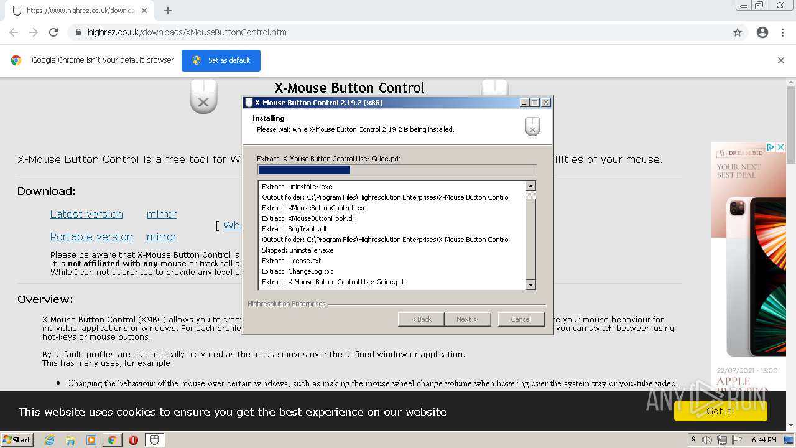796x448 pixels.
Task: Open the Windows Explorer folder in the taskbar
Action: (x=70, y=440)
